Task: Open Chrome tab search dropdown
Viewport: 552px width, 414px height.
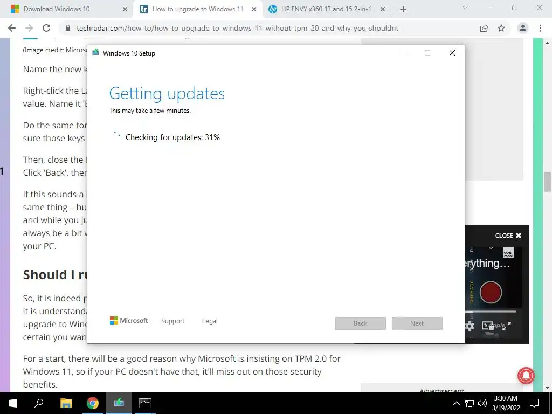Action: pos(465,8)
